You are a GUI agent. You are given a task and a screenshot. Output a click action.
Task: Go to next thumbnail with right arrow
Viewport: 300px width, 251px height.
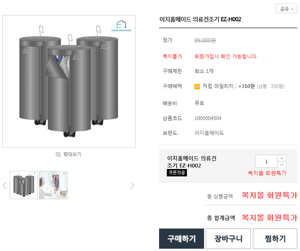tap(132, 186)
